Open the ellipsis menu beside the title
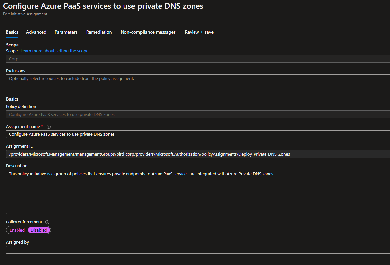Screen dimensions: 390x265 tap(214, 6)
